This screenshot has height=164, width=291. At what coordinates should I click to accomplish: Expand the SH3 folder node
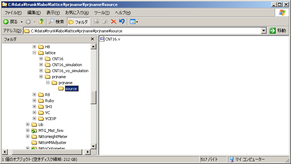click(34, 106)
